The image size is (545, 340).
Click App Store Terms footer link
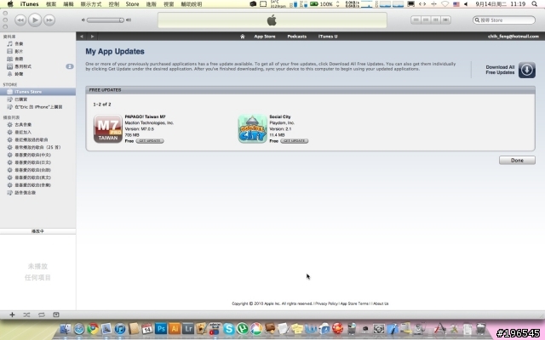(354, 303)
